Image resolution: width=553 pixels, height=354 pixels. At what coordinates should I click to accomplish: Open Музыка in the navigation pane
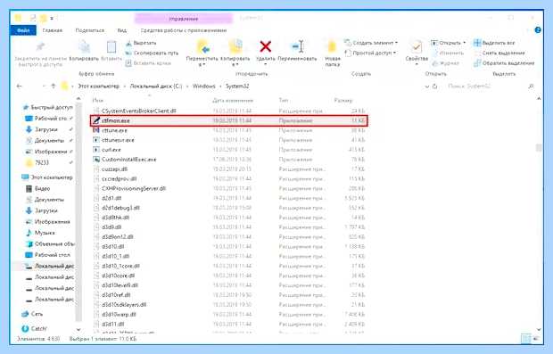pyautogui.click(x=40, y=233)
